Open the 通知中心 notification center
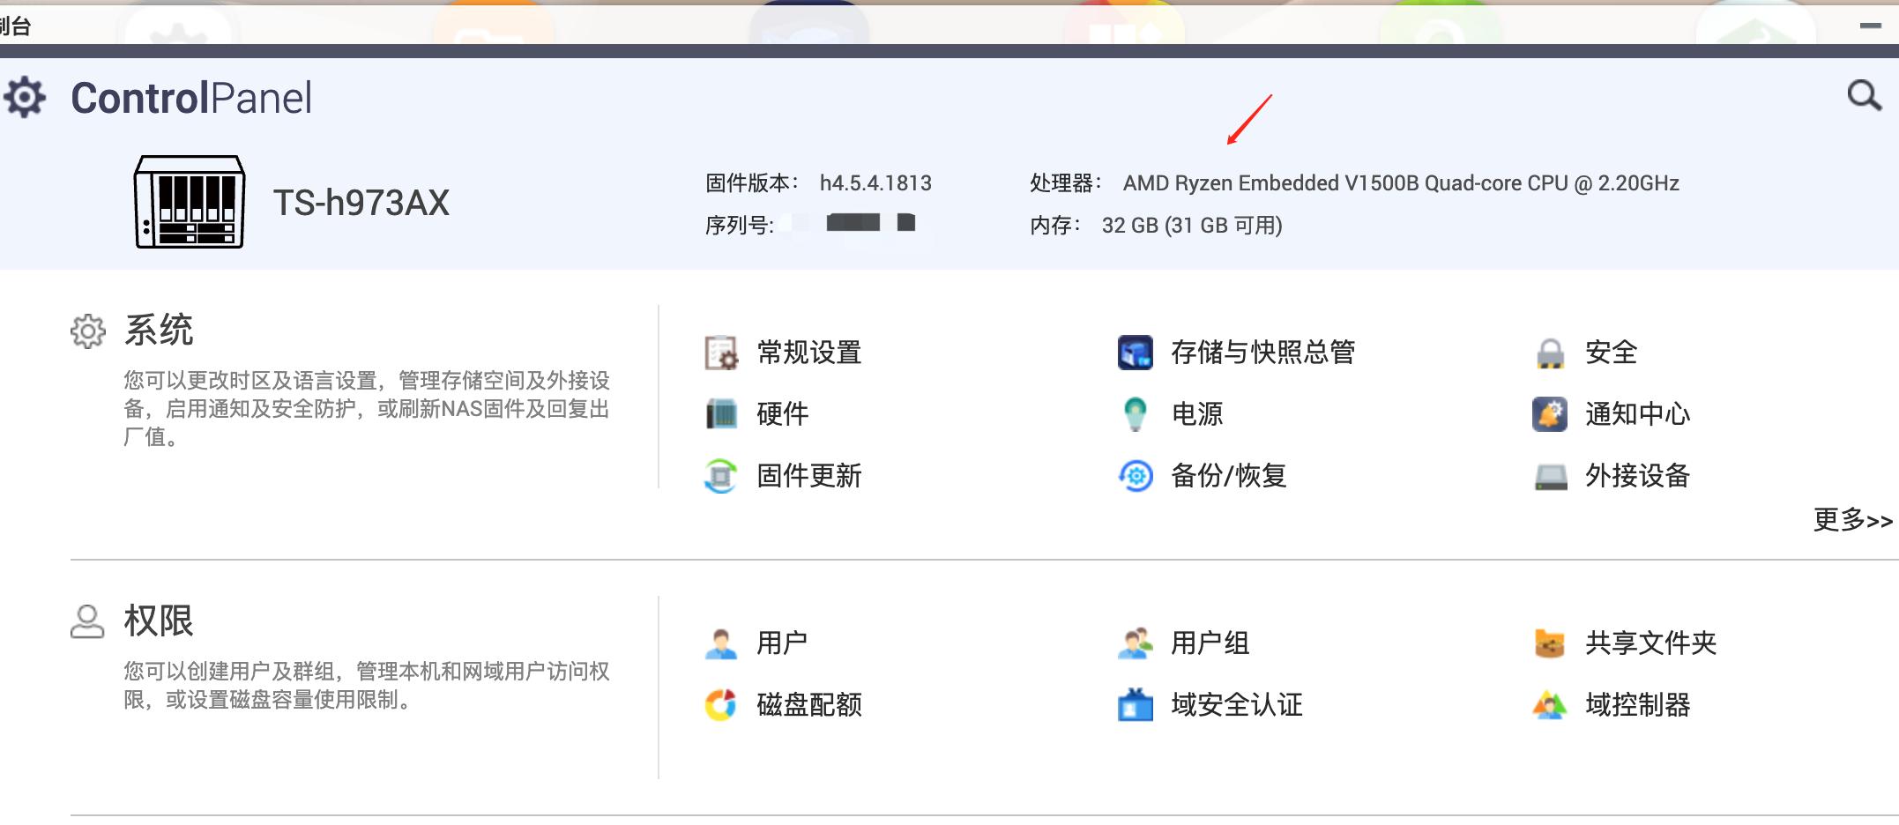1899x825 pixels. 1637,414
